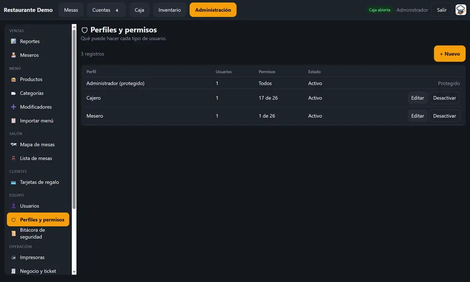
Task: Click the sidebar scroll down arrow
Action: [74, 272]
